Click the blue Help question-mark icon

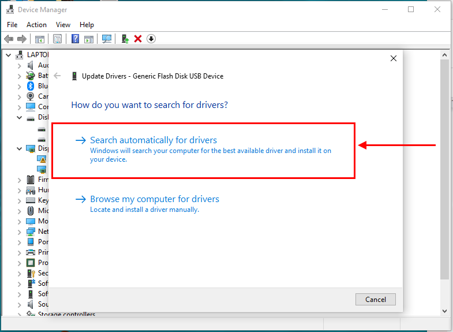(75, 39)
